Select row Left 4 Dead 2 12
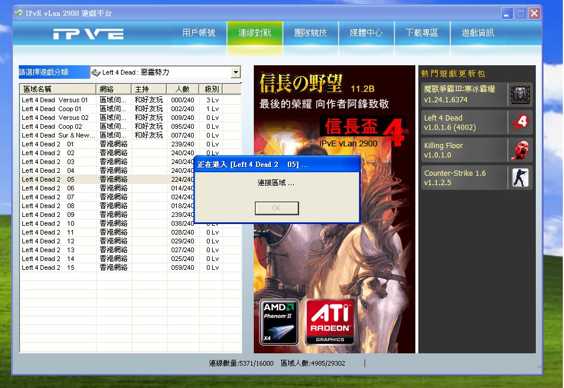 coord(130,241)
